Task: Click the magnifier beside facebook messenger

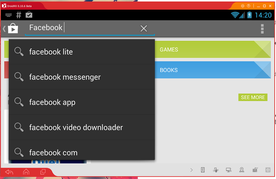Action: click(x=19, y=77)
